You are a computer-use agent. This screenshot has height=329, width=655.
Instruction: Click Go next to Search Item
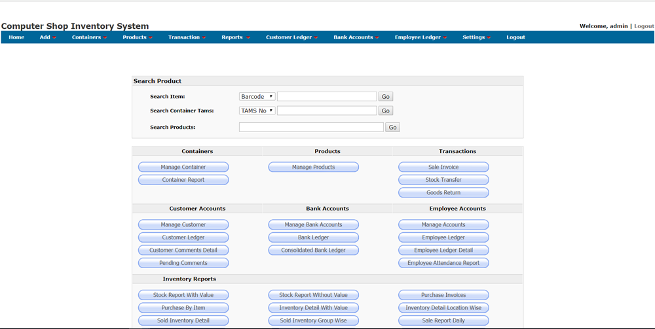[x=386, y=97]
